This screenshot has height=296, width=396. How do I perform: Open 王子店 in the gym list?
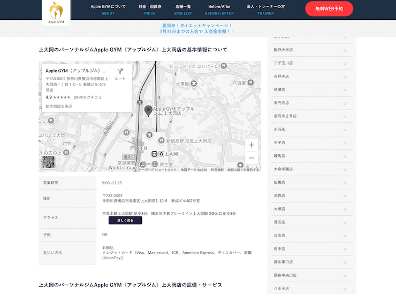tap(312, 143)
